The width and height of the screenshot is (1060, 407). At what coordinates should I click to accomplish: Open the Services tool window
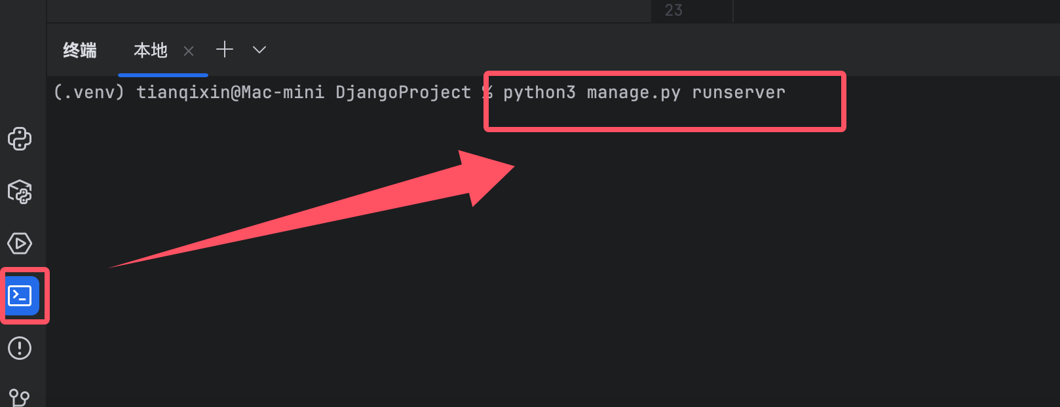20,243
